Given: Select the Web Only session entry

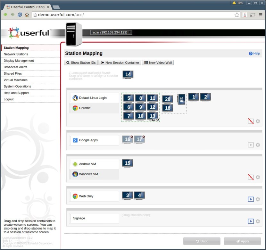Looking at the screenshot, I should click(94, 196).
